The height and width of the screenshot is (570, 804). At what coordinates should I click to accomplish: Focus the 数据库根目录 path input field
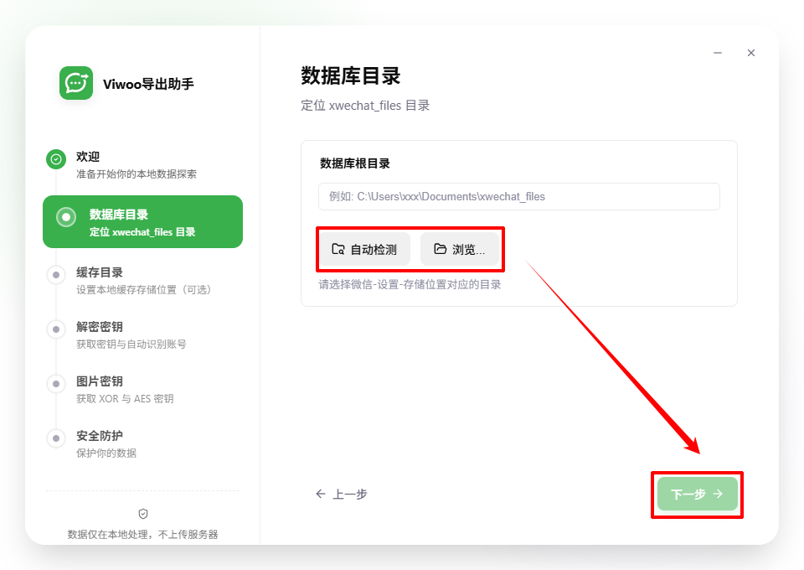click(519, 196)
